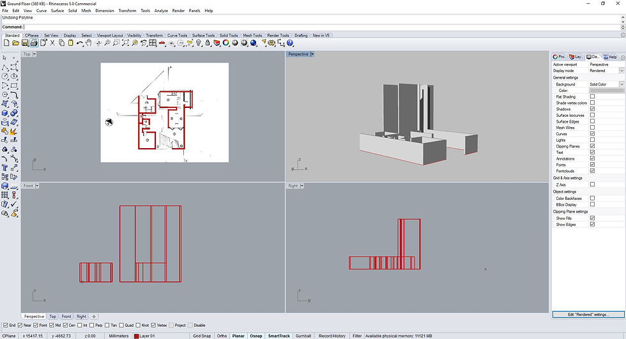Select the Circle tool in the sidebar
The height and width of the screenshot is (339, 626).
(5, 76)
